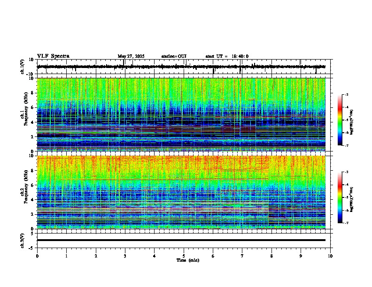Click time axis tick label "0"
372x287 pixels.
(x=37, y=256)
